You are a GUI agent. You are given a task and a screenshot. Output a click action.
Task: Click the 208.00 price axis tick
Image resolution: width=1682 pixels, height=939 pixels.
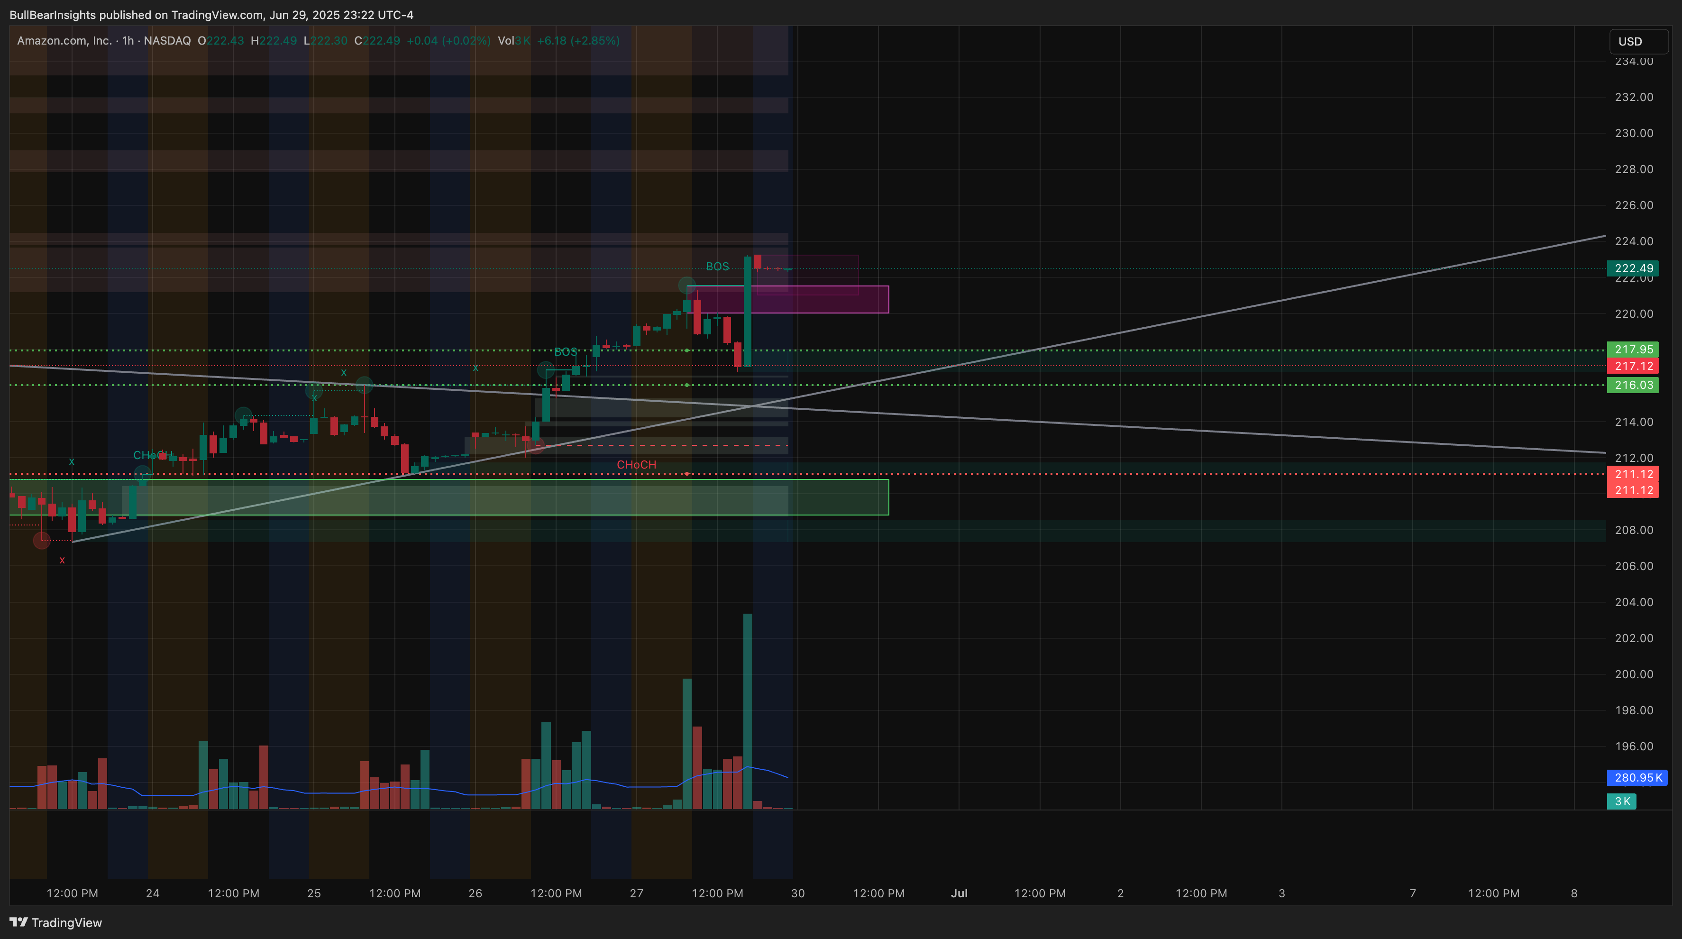[x=1634, y=530]
